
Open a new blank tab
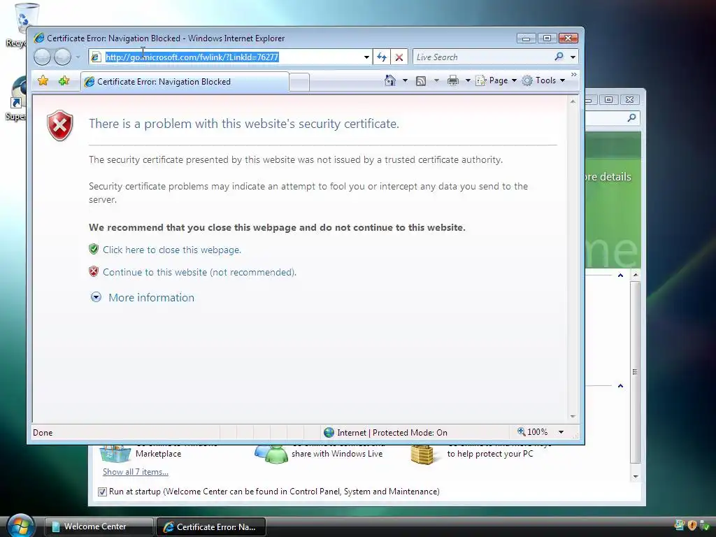pos(299,83)
